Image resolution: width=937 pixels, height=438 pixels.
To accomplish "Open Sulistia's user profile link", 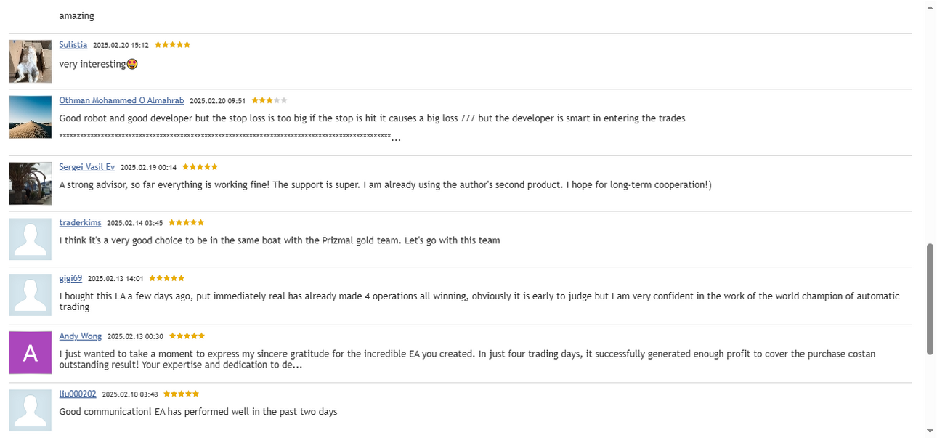I will (73, 45).
